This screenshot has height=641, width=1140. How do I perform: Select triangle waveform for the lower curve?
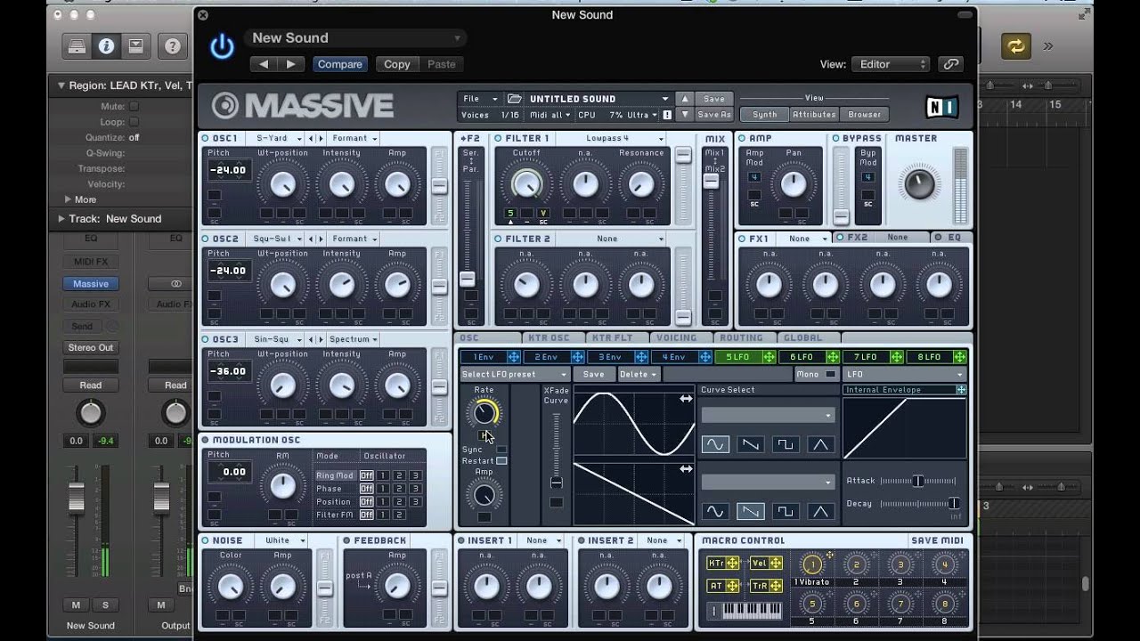820,511
